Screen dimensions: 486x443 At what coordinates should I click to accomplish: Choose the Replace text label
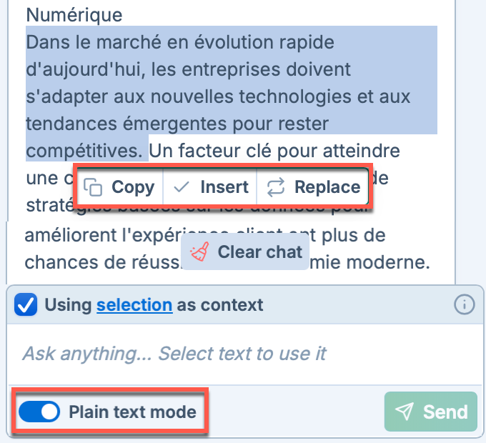(x=327, y=187)
